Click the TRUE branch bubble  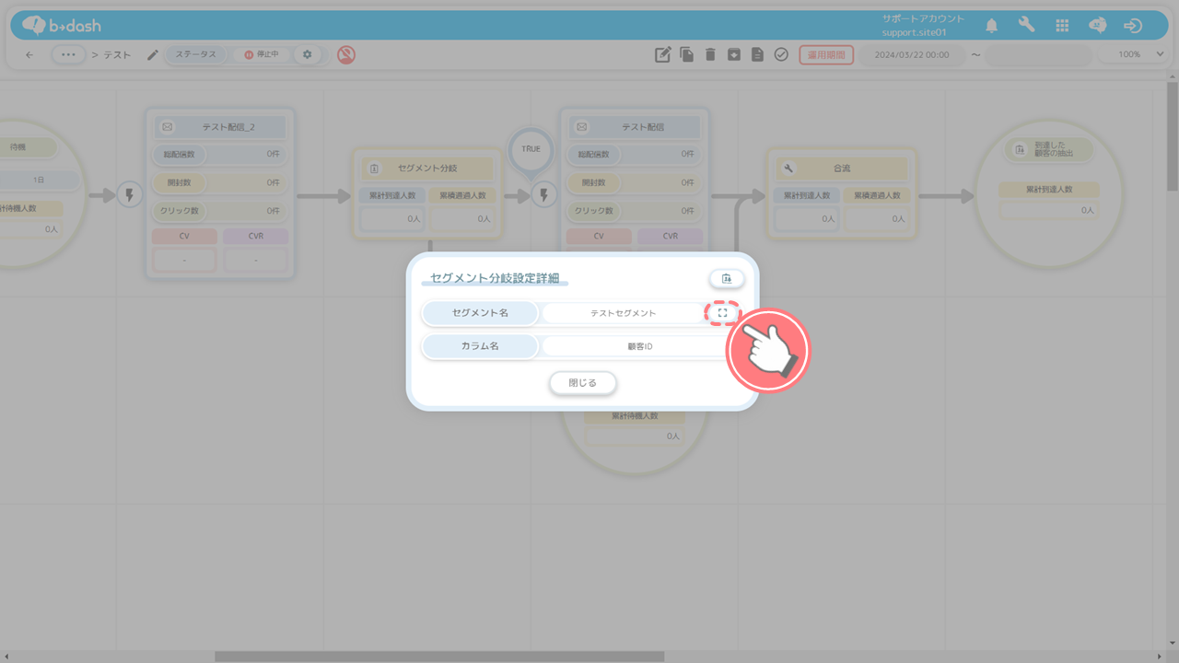click(x=531, y=149)
